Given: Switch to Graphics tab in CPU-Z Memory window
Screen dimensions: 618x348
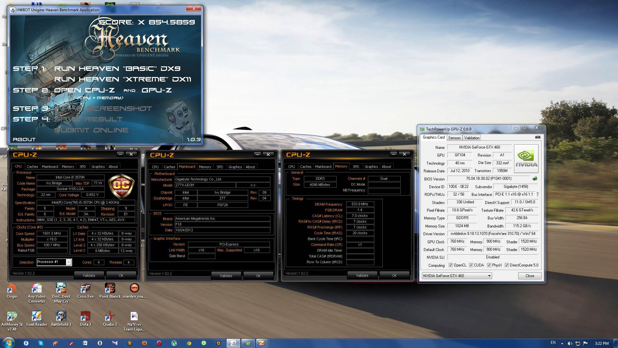Looking at the screenshot, I should (x=371, y=167).
